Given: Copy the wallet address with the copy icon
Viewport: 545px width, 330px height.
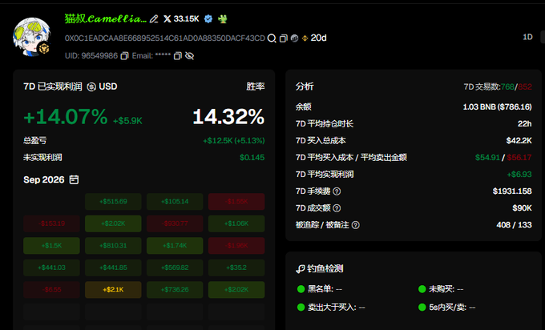Looking at the screenshot, I should [283, 38].
